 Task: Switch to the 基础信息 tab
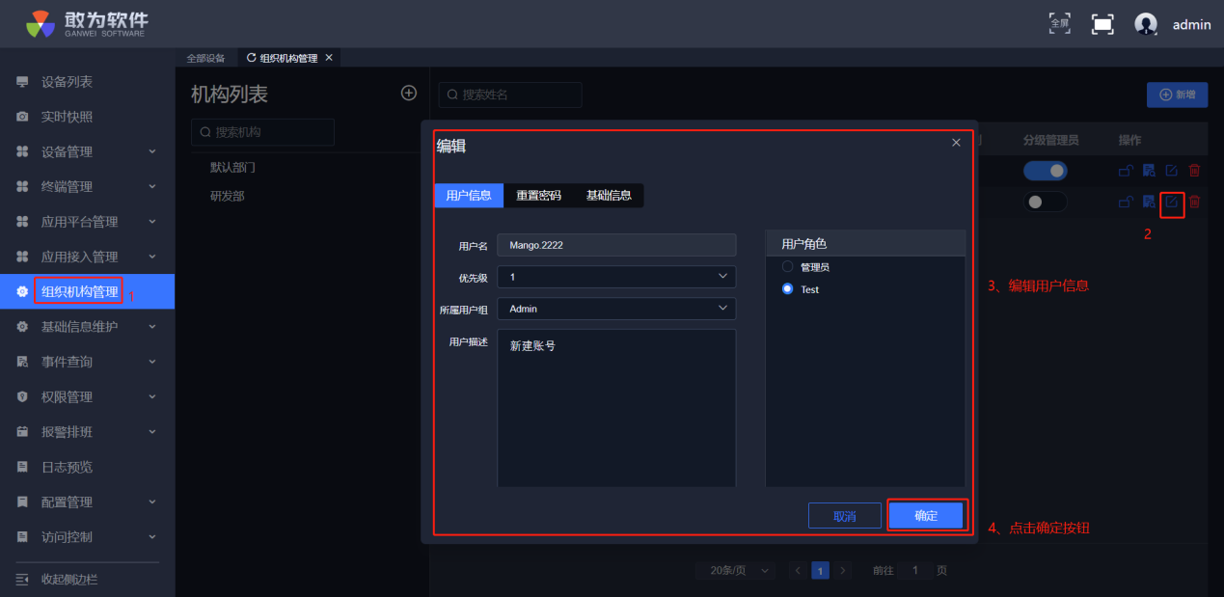click(x=609, y=195)
